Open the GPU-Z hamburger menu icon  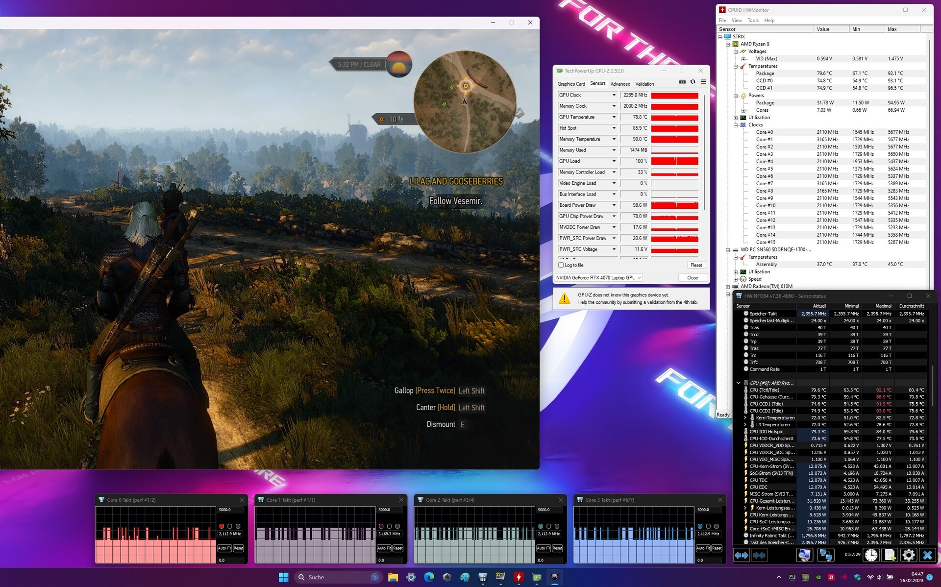pos(703,82)
